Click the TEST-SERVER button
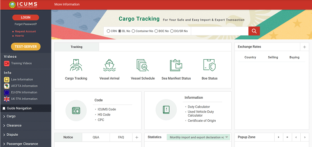 tap(26, 46)
